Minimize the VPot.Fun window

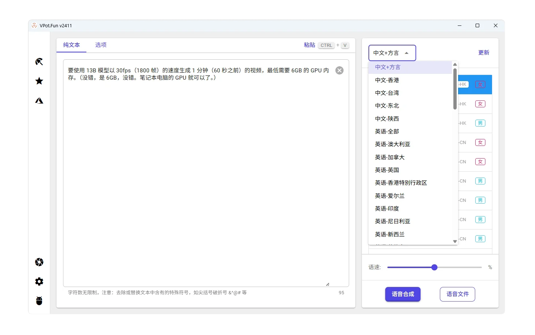click(460, 25)
